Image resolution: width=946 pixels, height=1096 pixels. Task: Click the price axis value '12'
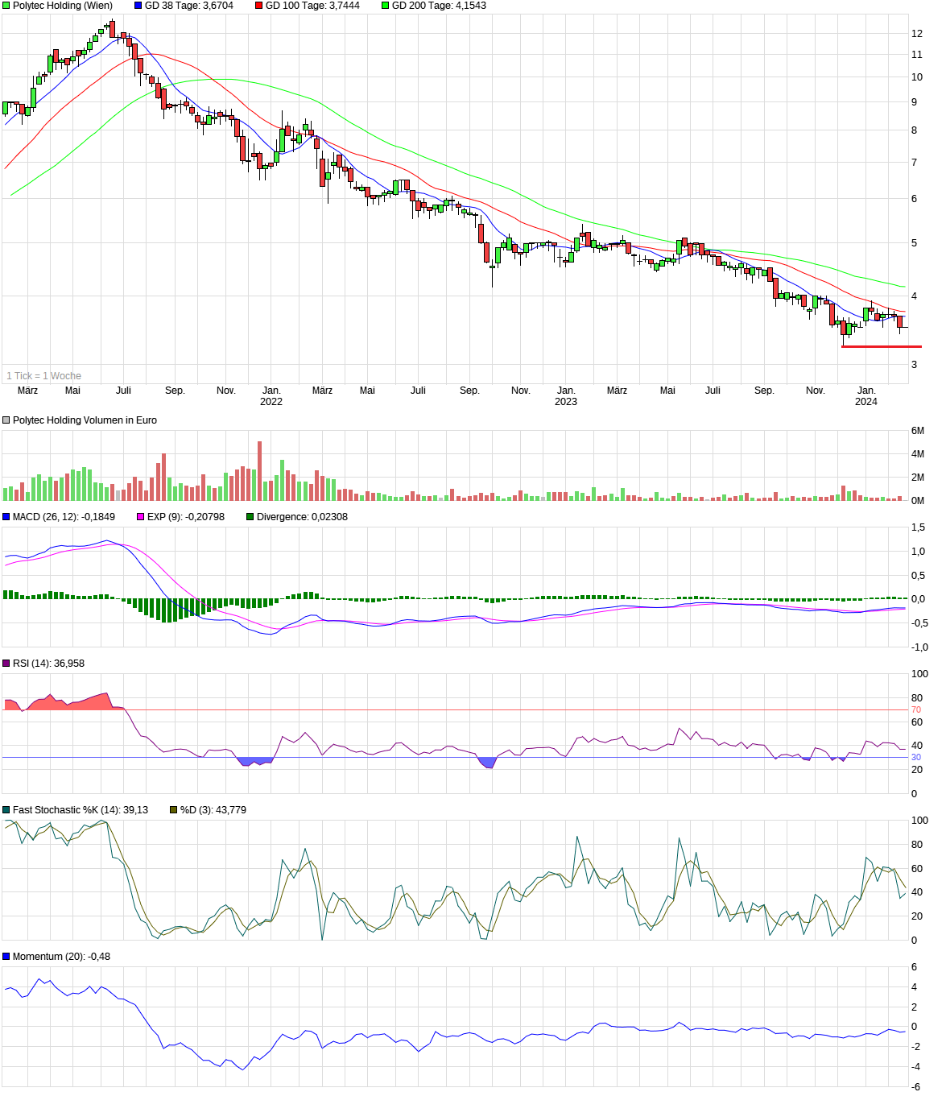point(917,34)
